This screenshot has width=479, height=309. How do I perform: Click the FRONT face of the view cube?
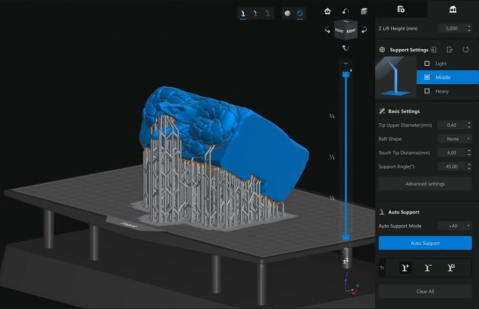point(339,30)
